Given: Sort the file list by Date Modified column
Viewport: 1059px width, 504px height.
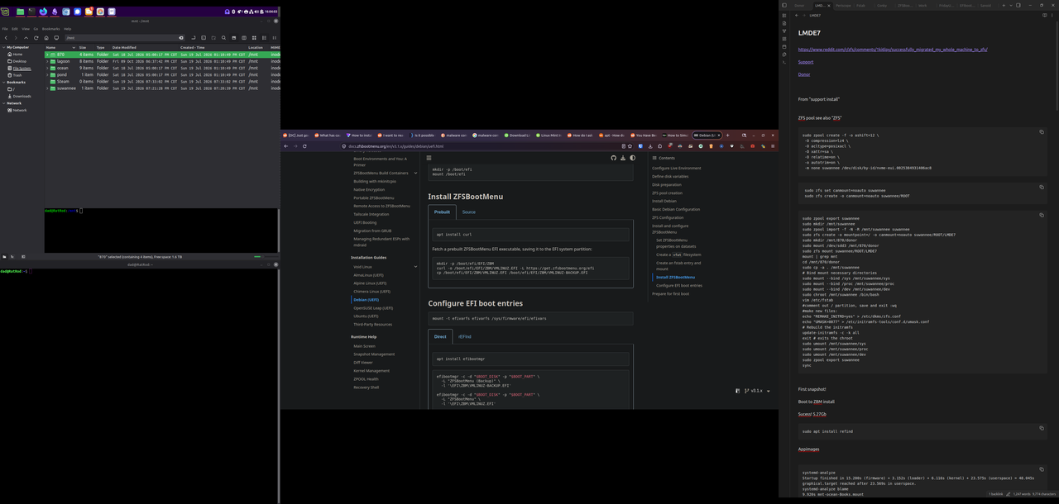Looking at the screenshot, I should pyautogui.click(x=124, y=47).
